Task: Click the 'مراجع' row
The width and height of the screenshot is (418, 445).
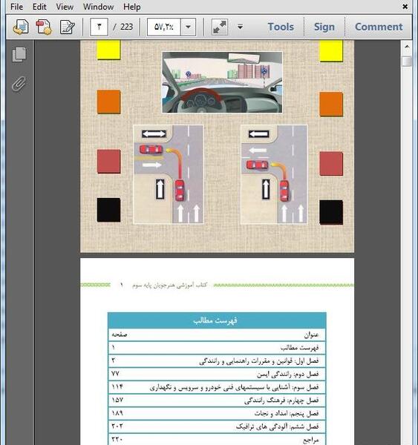Action: click(217, 439)
